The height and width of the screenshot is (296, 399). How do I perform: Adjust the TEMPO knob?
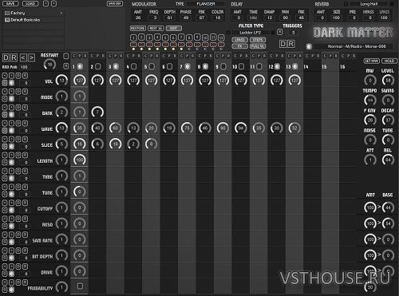370,100
